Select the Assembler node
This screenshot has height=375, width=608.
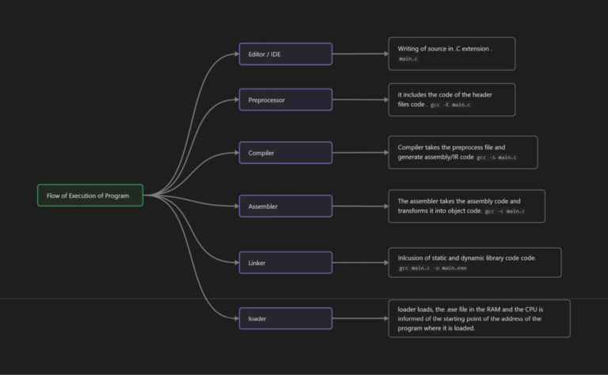(285, 206)
